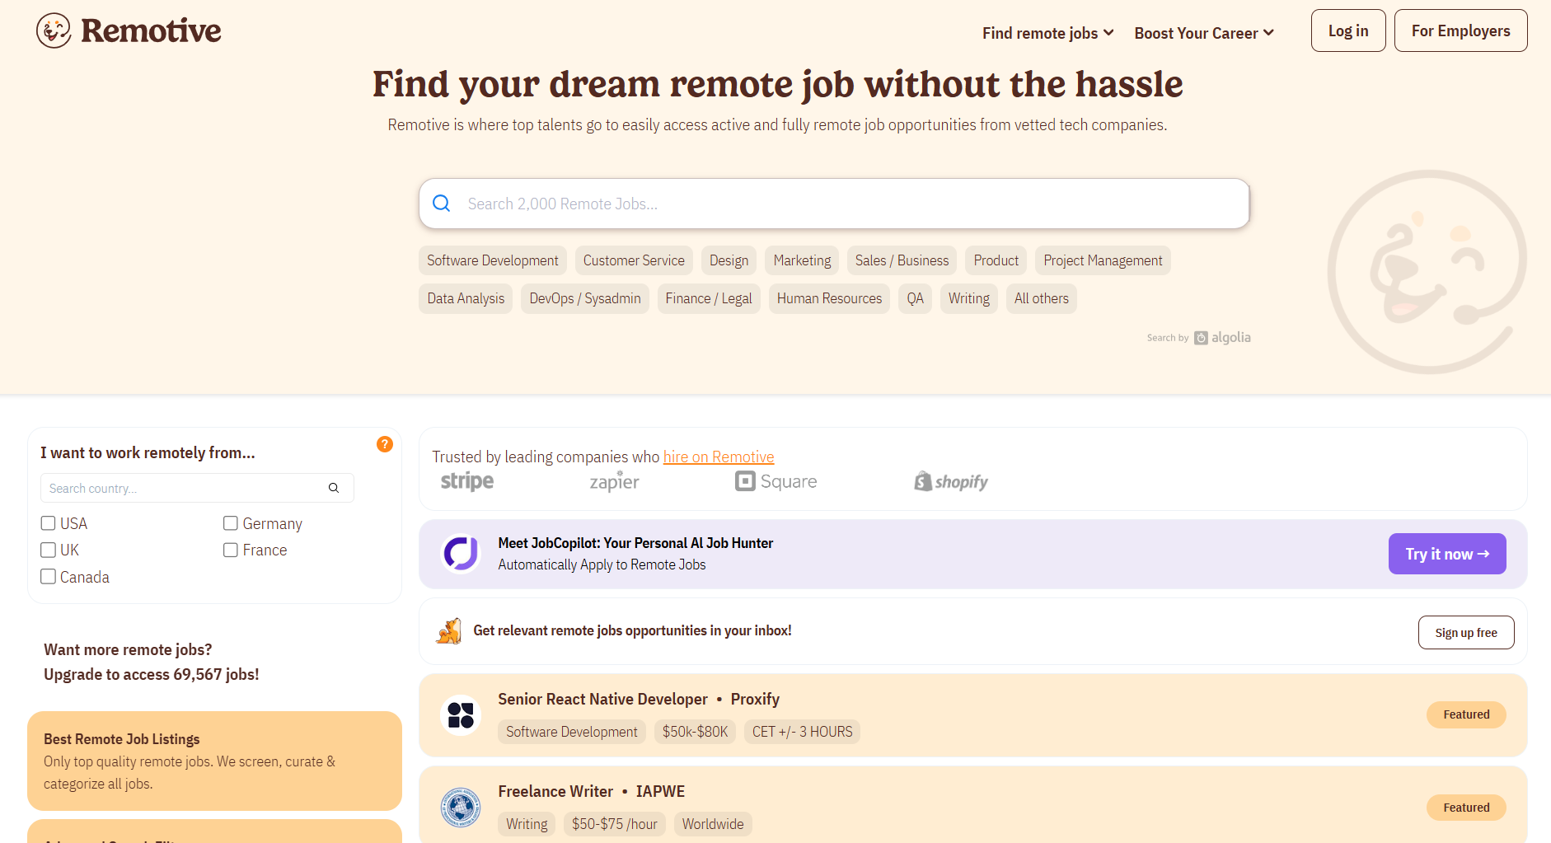Select the Data Analysis category

[x=466, y=298]
